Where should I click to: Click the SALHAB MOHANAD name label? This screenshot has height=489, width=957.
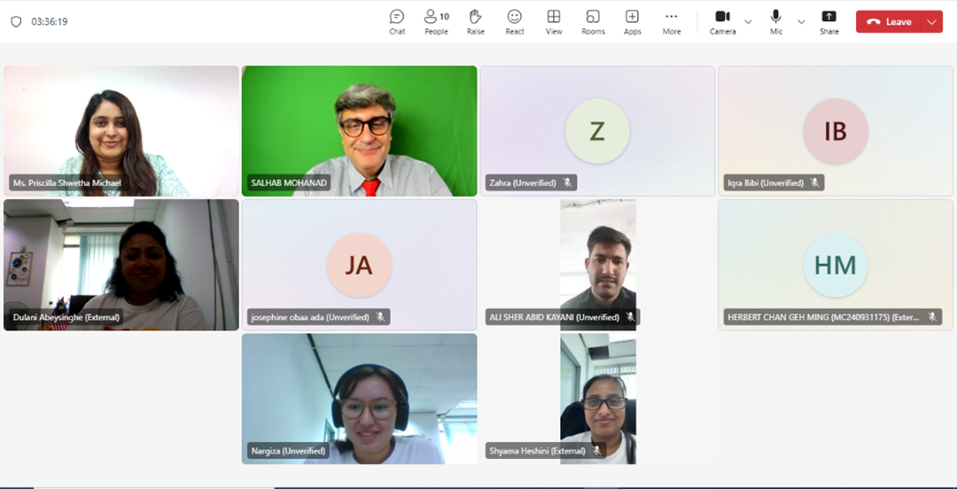pos(289,182)
